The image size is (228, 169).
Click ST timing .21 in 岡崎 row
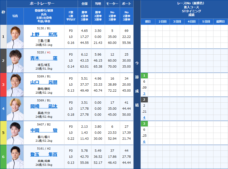tap(144, 112)
